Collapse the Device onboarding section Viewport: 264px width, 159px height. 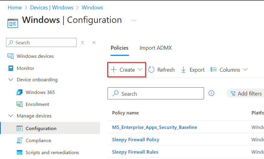pos(11,80)
